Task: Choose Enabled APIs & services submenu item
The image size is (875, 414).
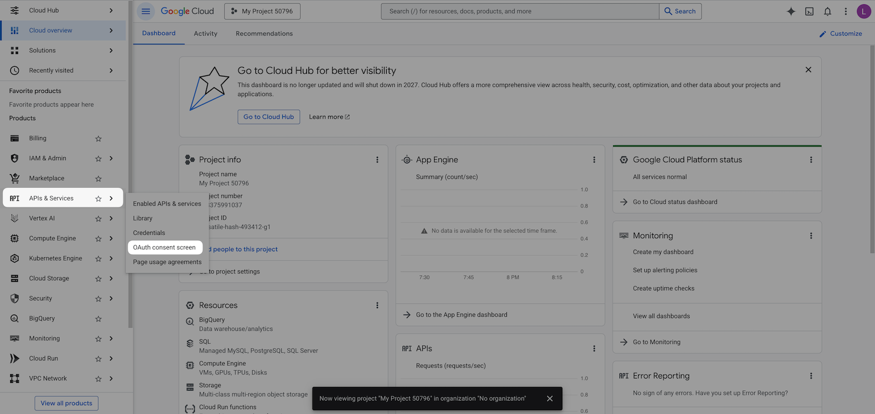Action: 167,204
